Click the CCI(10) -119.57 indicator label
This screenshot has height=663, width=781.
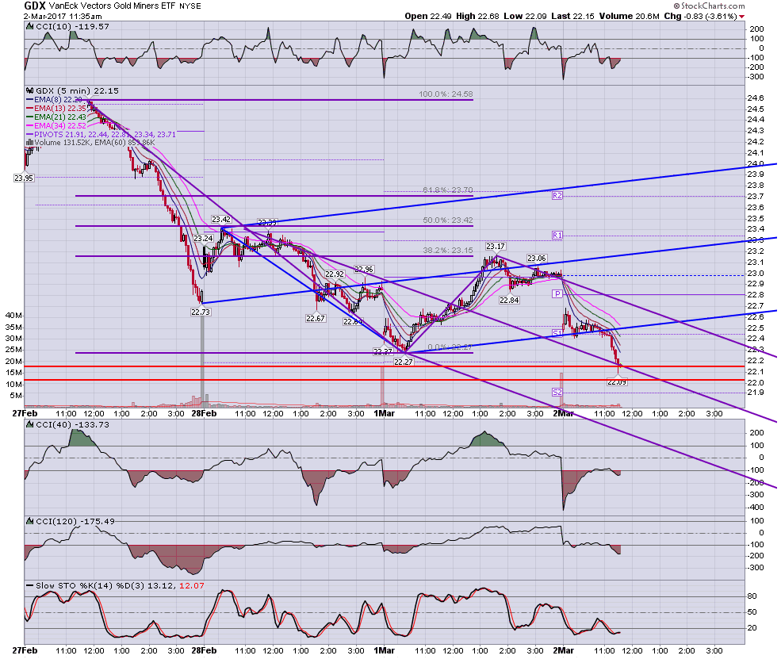72,27
